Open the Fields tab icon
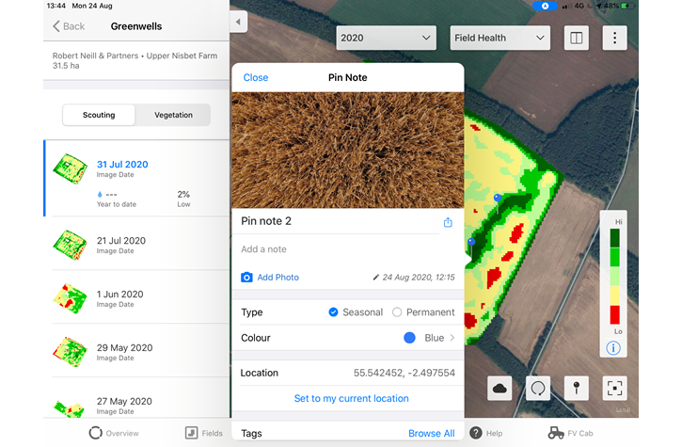The image size is (682, 447). point(191,433)
